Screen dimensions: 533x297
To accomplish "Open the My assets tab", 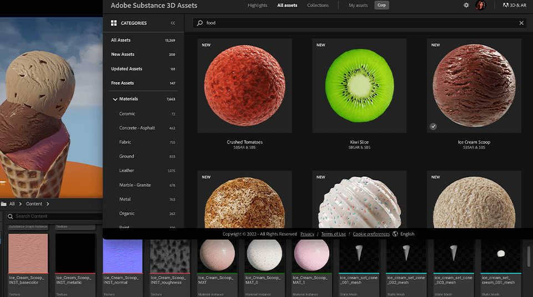I will coord(358,5).
